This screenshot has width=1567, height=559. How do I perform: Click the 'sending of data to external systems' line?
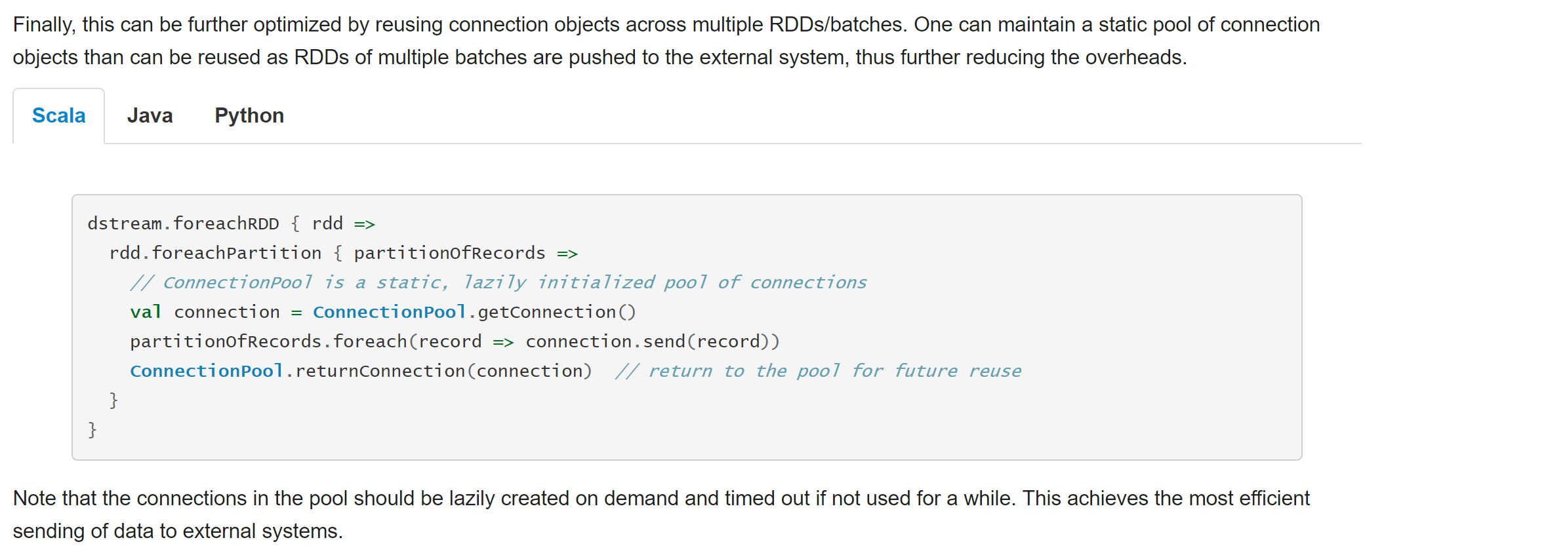(178, 531)
